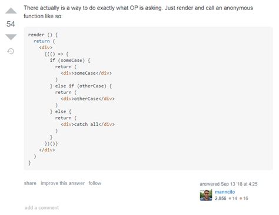Click the reputation score 2,056
This screenshot has height=215, width=279.
220,199
